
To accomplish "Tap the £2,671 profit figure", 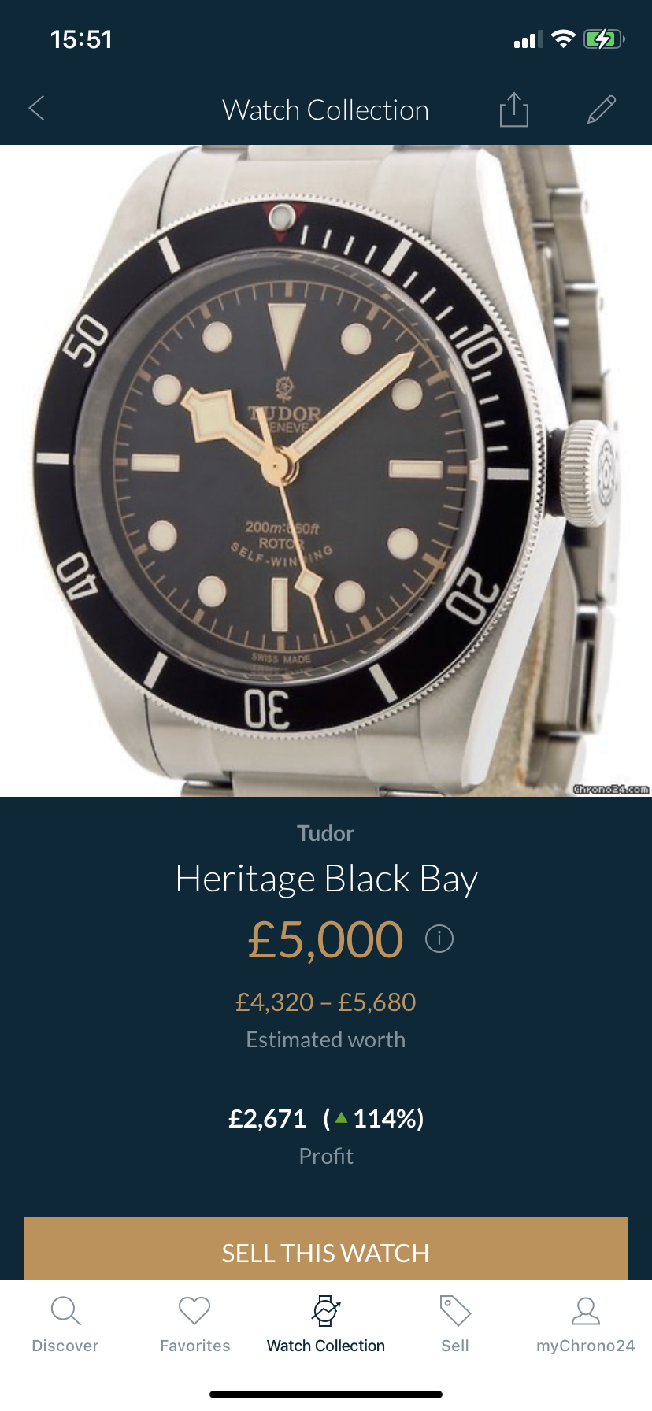I will coord(267,1118).
